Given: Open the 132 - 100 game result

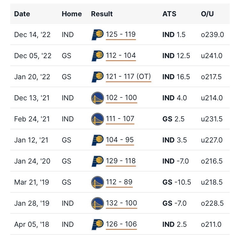Looking at the screenshot, I should pos(122,203).
